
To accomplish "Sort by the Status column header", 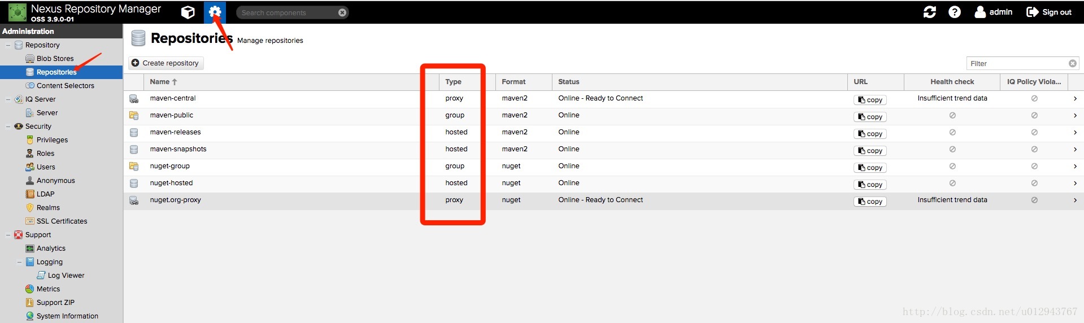I will click(x=699, y=82).
